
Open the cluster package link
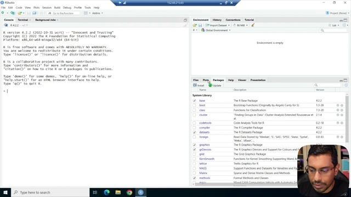click(x=203, y=115)
